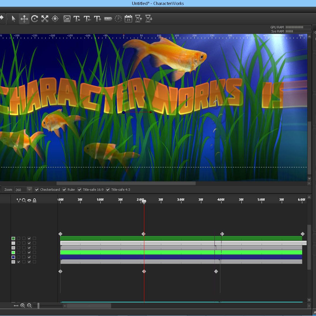Click the dark green layer color swatch
The width and height of the screenshot is (316, 316).
(x=13, y=238)
